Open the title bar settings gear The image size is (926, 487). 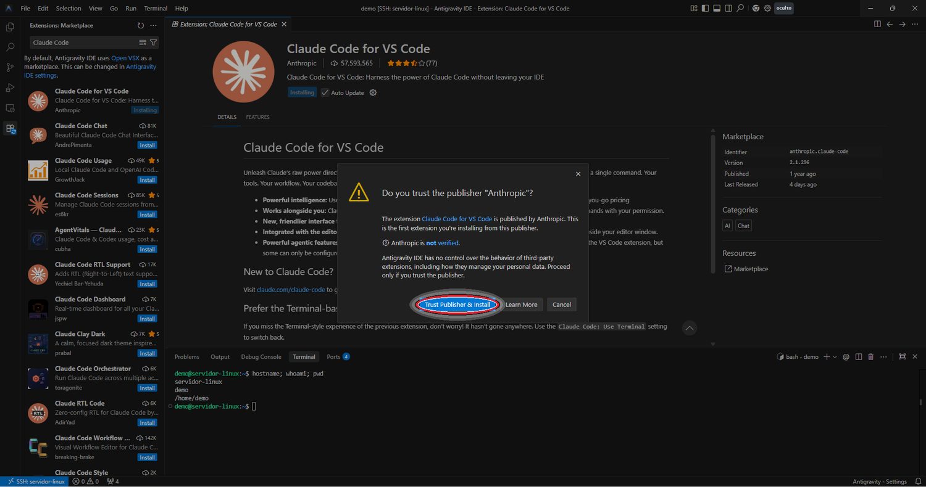coord(767,8)
